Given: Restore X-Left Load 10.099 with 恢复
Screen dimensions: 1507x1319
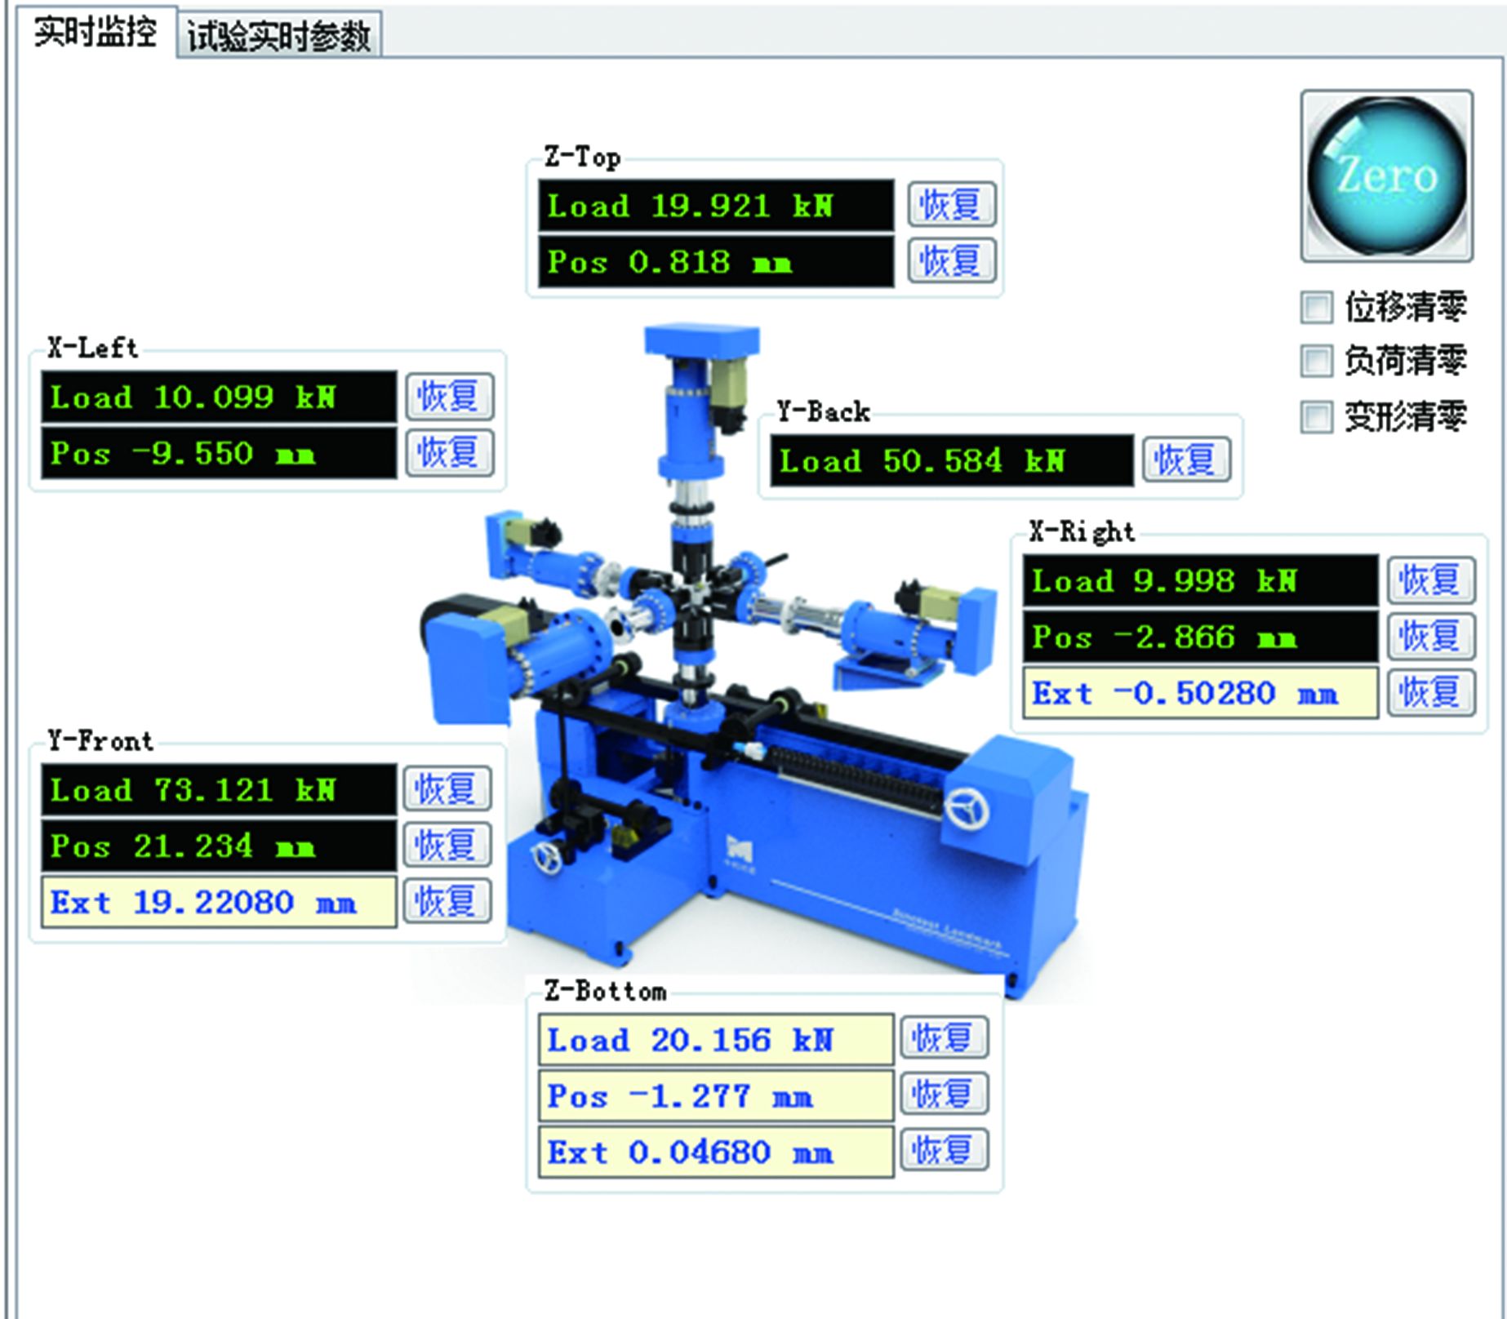Looking at the screenshot, I should [450, 397].
